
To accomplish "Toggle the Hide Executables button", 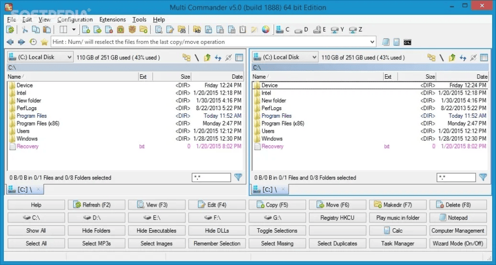I will click(x=156, y=231).
